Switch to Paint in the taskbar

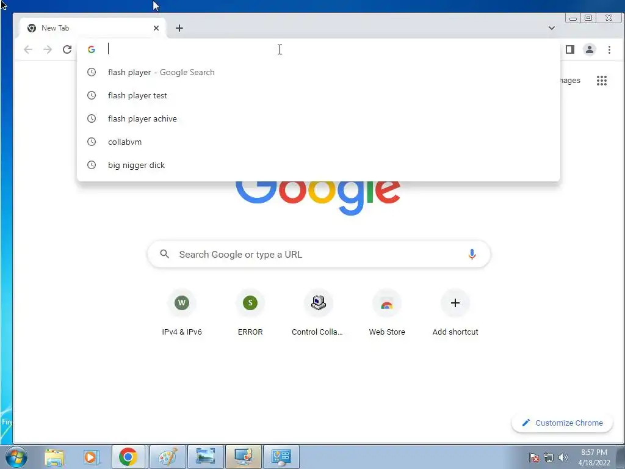tap(168, 457)
